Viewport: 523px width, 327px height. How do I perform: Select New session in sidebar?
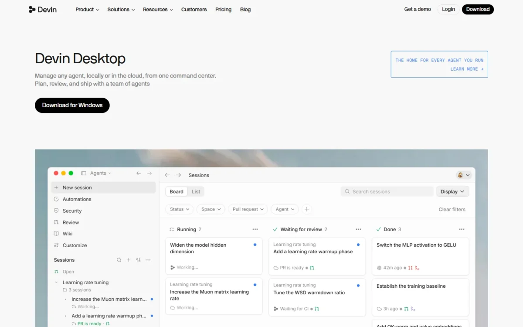click(x=103, y=187)
